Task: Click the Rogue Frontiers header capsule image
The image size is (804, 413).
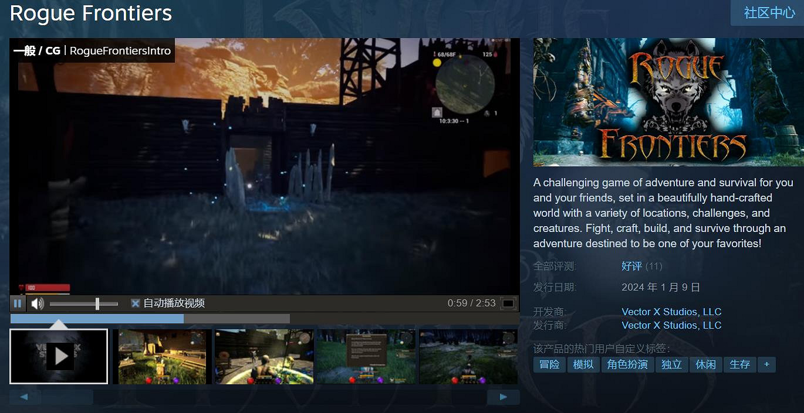Action: (x=665, y=103)
